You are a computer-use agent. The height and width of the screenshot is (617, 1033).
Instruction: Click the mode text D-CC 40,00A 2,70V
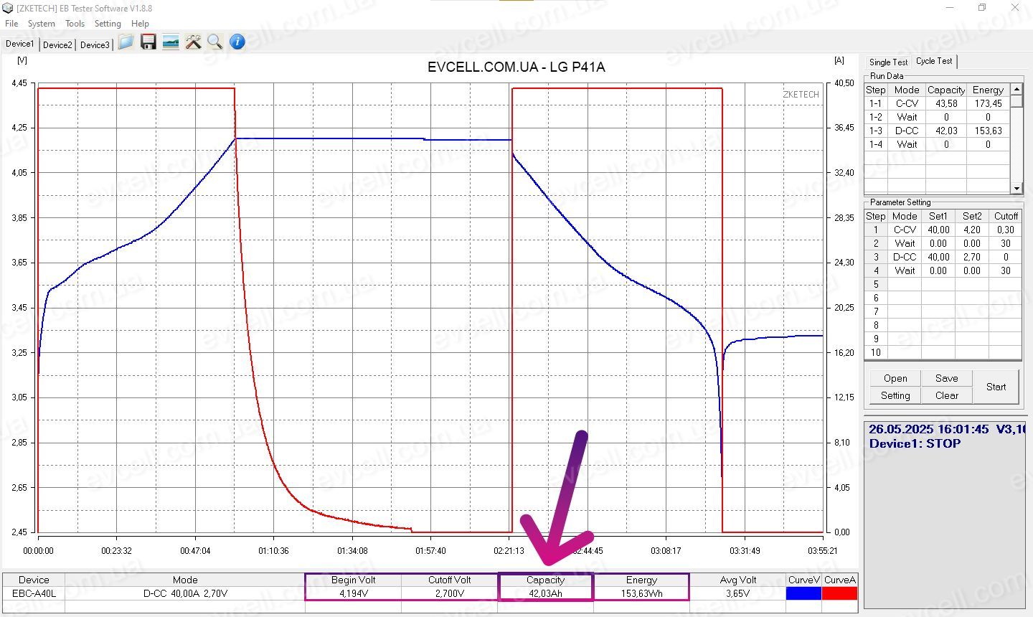click(x=185, y=593)
